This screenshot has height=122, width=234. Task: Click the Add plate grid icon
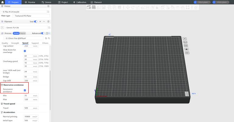click(94, 7)
